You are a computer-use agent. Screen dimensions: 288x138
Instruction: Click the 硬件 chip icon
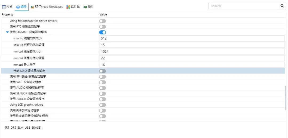pos(85,7)
